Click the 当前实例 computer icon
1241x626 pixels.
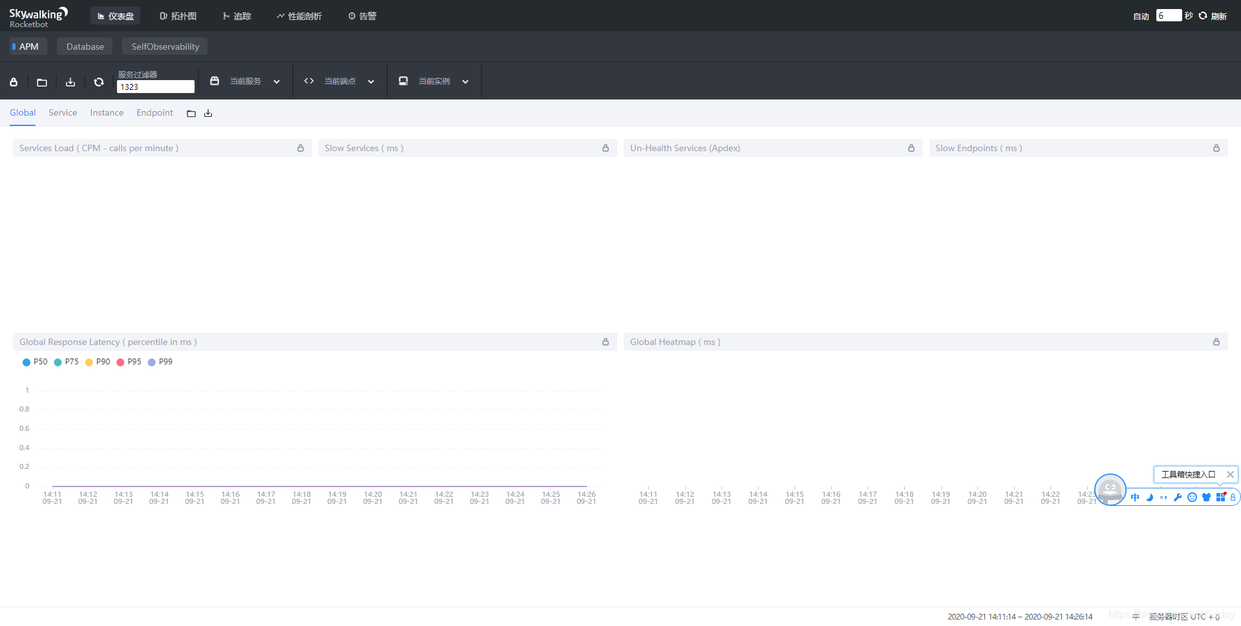pos(403,81)
